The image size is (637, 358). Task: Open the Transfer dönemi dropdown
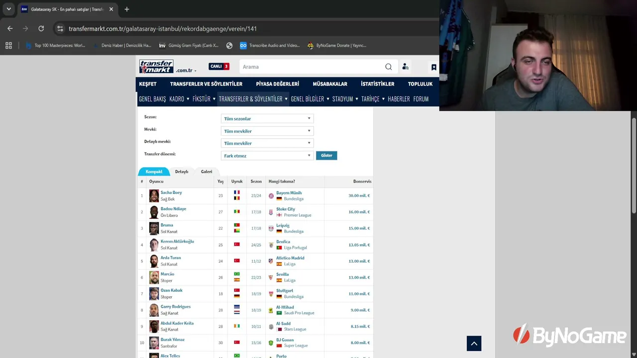point(267,156)
